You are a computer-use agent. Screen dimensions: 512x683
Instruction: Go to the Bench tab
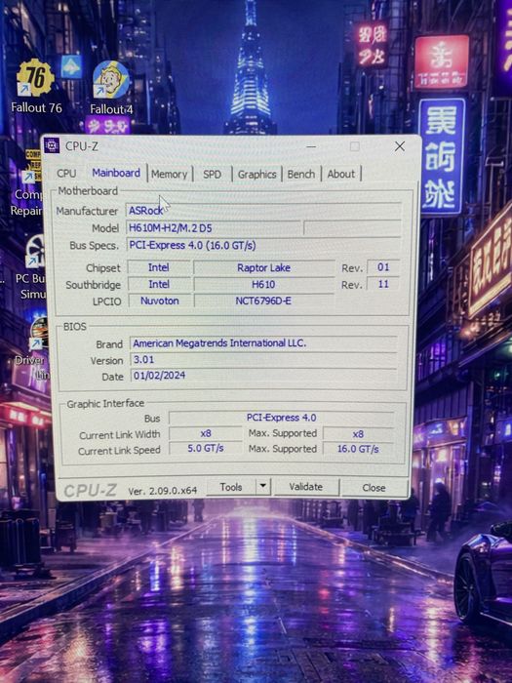pyautogui.click(x=300, y=175)
